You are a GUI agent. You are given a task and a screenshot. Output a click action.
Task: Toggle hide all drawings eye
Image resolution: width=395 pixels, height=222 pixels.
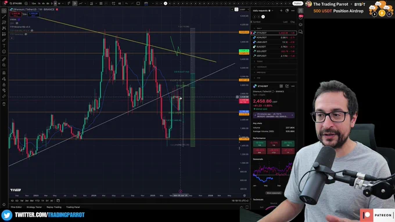[x=4, y=90]
